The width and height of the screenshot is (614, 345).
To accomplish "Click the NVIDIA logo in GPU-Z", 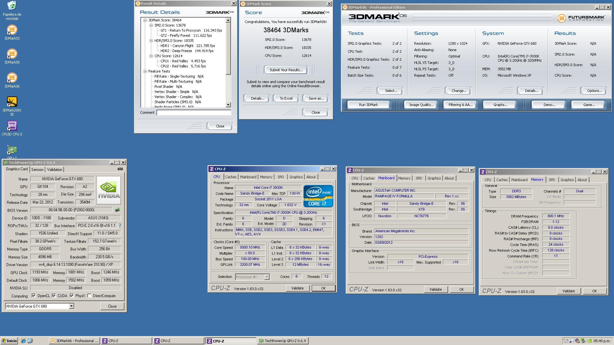I will tap(109, 190).
